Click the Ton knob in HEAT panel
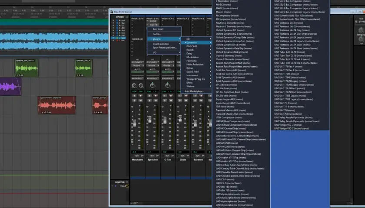 pos(361,39)
